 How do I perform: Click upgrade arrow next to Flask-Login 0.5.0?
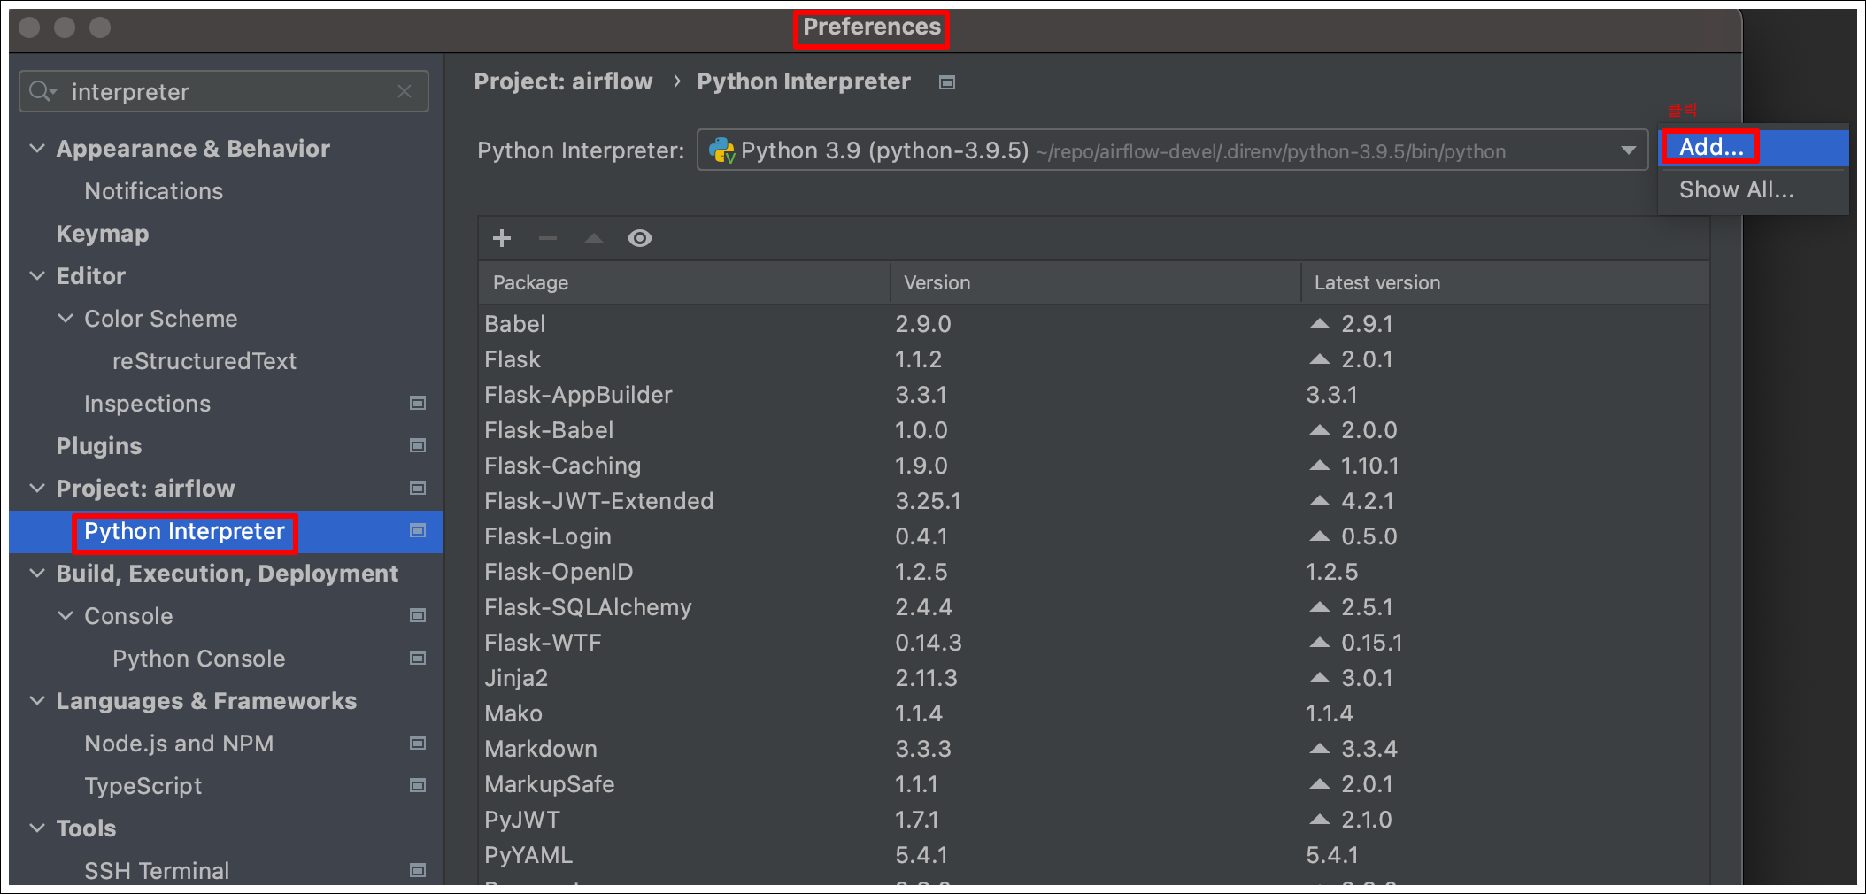(x=1319, y=536)
